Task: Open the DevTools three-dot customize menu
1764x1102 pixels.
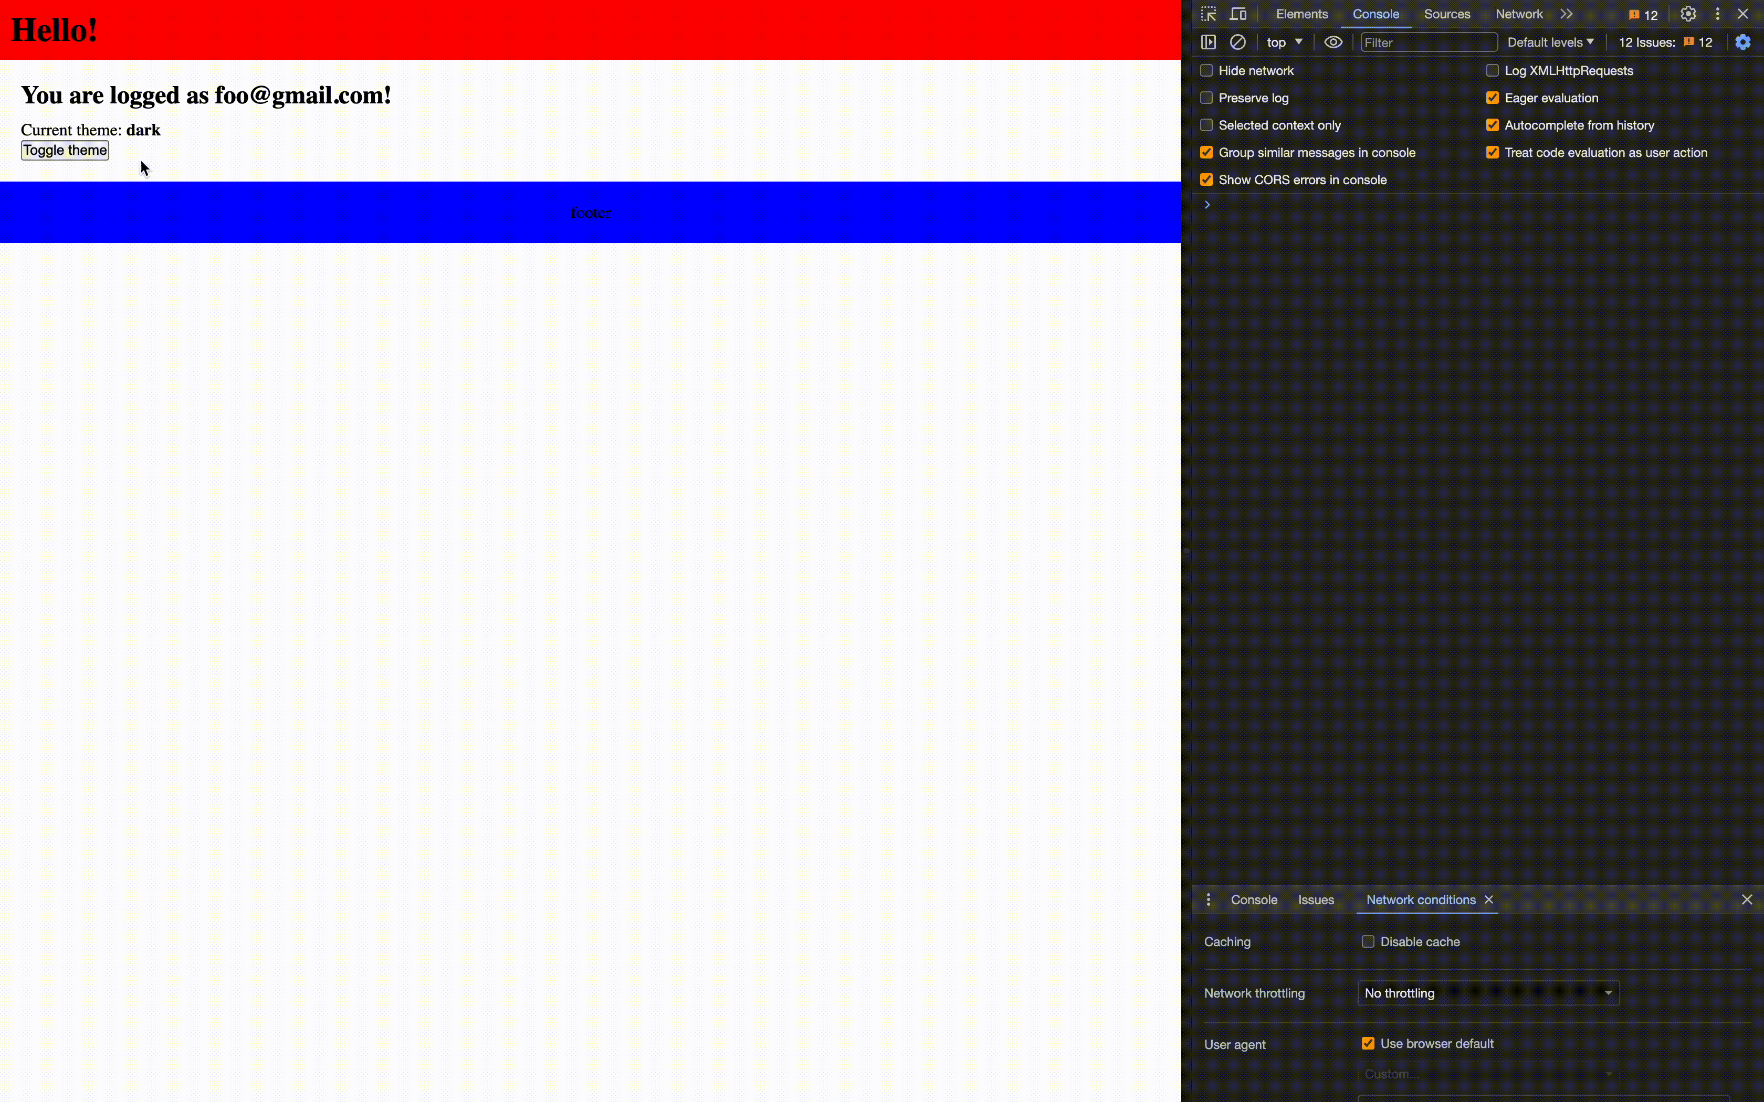Action: (1717, 14)
